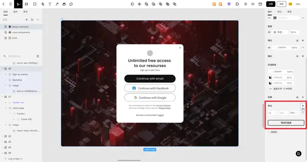Click the Play preview icon

pos(246,4)
